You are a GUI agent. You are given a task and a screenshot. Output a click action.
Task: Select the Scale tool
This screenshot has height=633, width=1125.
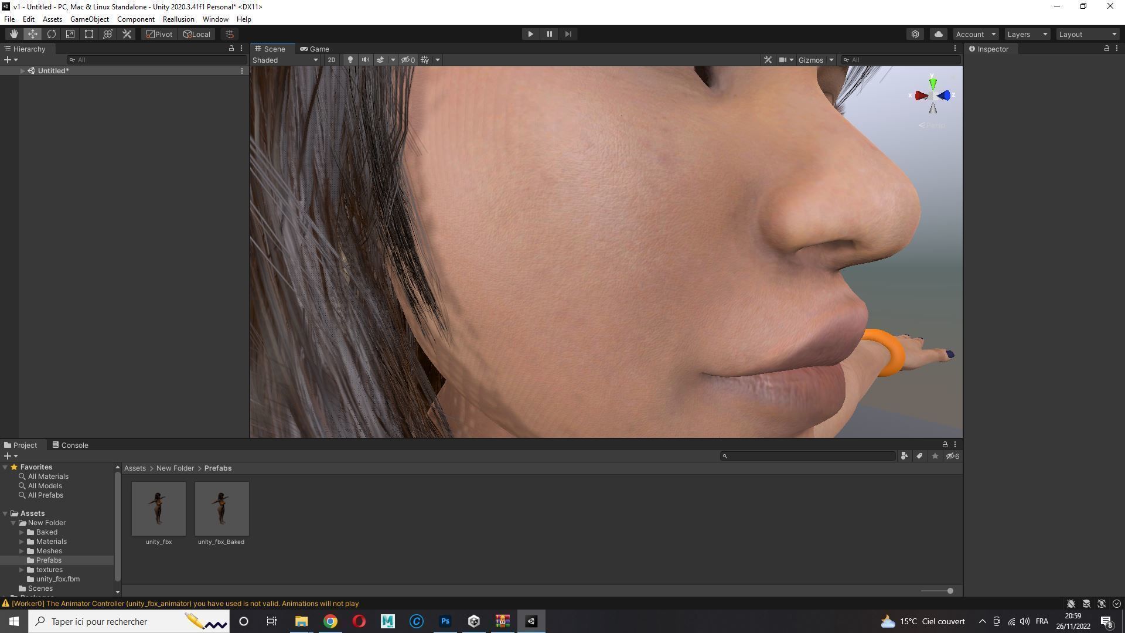click(x=70, y=34)
